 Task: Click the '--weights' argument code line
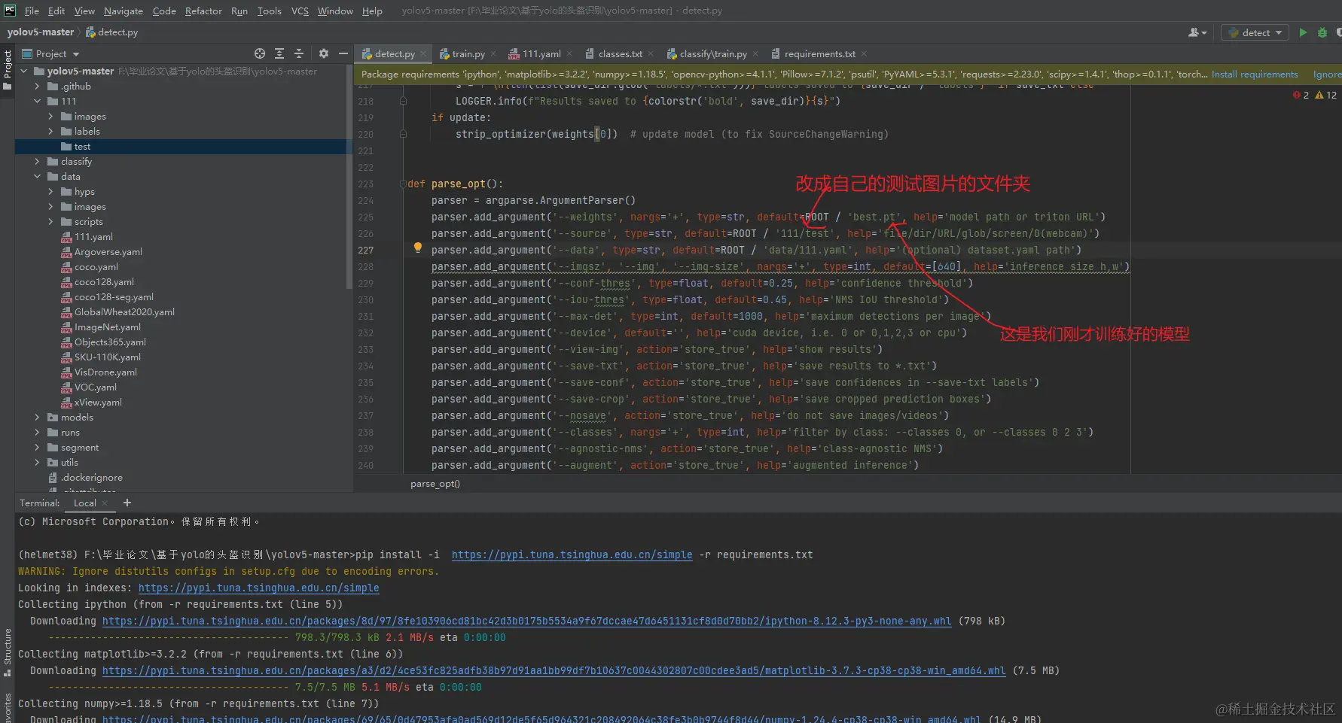(768, 217)
